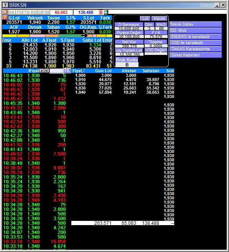Open Teknik Detay
This screenshot has height=252, width=229.
click(196, 24)
